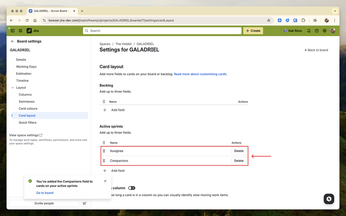Screen dimensions: 346x216
Task: Click Spaces in the breadcrumb
Action: (x=105, y=44)
